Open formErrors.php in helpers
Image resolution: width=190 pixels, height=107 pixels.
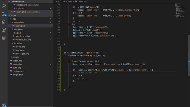tap(31, 36)
